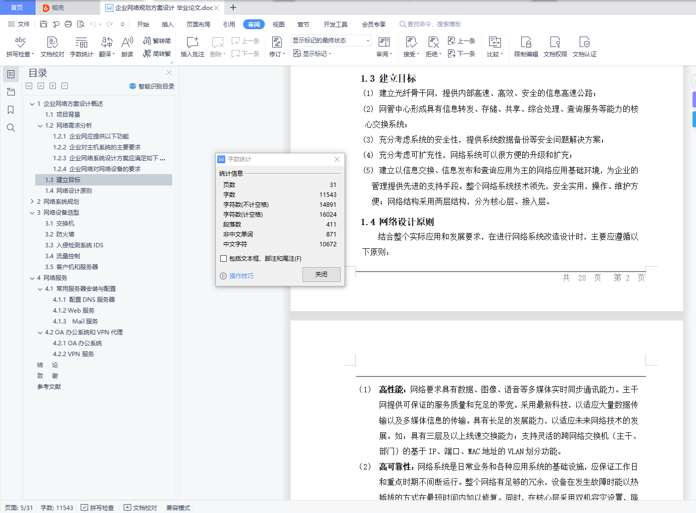Collapse chevron beside 4.2 OA 办公系统和 VPN 代理

40,332
